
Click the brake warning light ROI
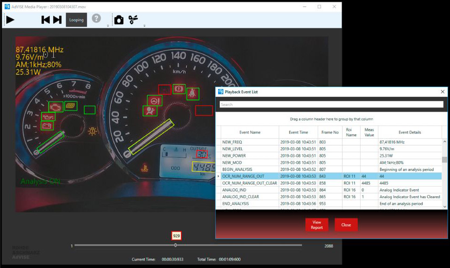[x=179, y=89]
